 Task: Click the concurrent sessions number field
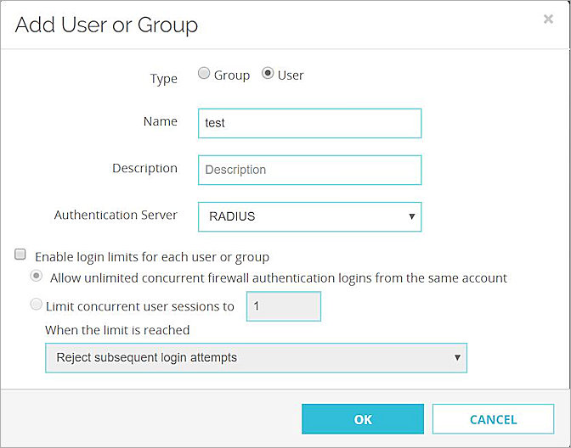283,306
